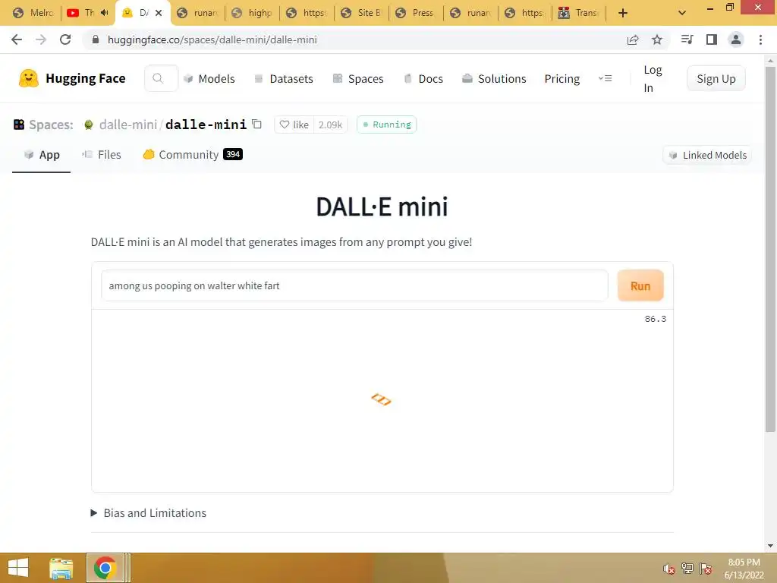Viewport: 777px width, 583px height.
Task: Click the Run button
Action: point(640,285)
